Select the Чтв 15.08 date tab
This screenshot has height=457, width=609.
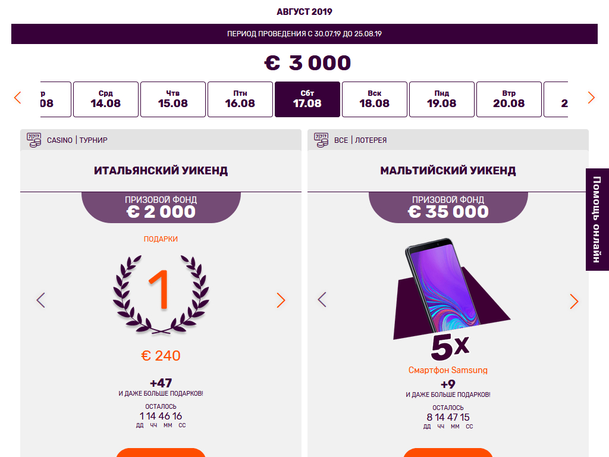(173, 99)
